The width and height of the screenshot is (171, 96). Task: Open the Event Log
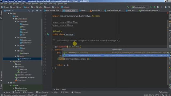[163, 92]
